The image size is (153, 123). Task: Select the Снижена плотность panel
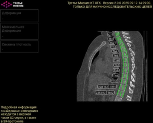tap(19, 46)
